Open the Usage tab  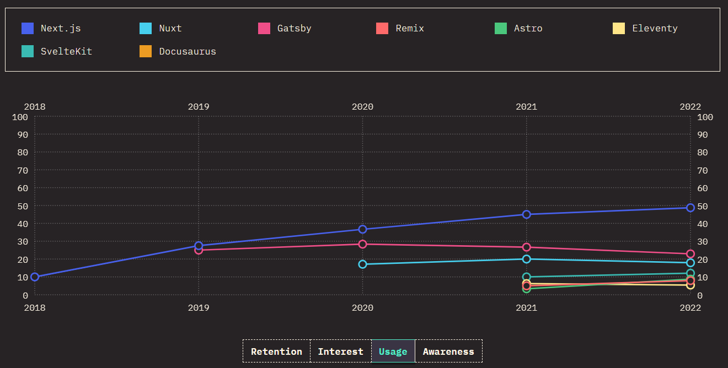393,351
